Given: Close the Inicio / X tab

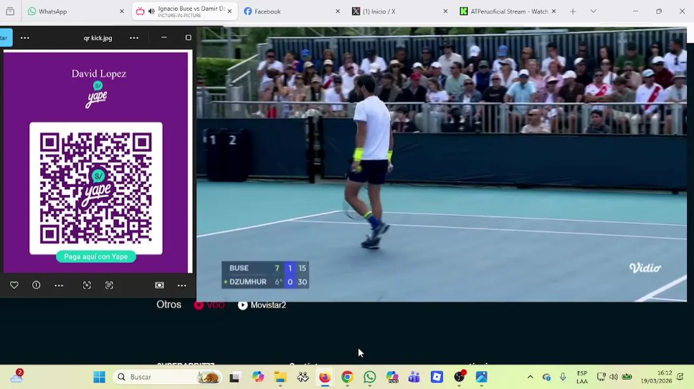Looking at the screenshot, I should point(445,11).
